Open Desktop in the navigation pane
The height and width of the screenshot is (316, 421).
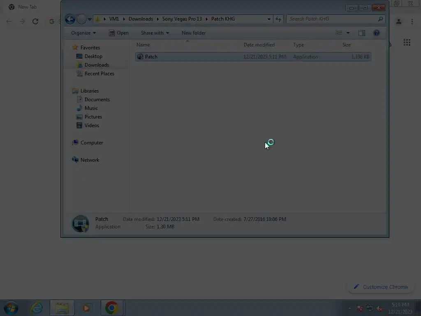click(x=93, y=56)
